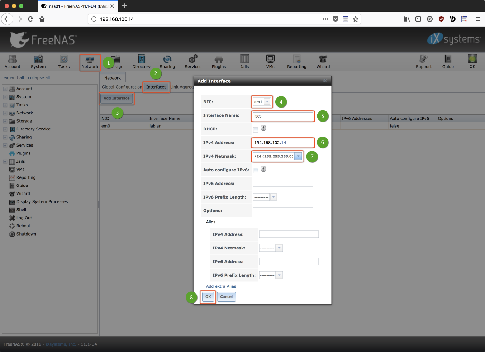Click OK to save the interface

pos(208,297)
